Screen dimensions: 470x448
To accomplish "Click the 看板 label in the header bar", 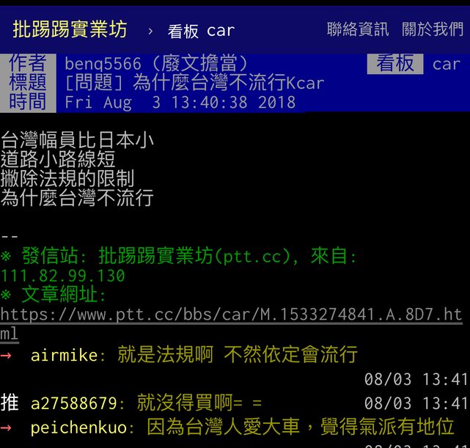I will coord(394,64).
